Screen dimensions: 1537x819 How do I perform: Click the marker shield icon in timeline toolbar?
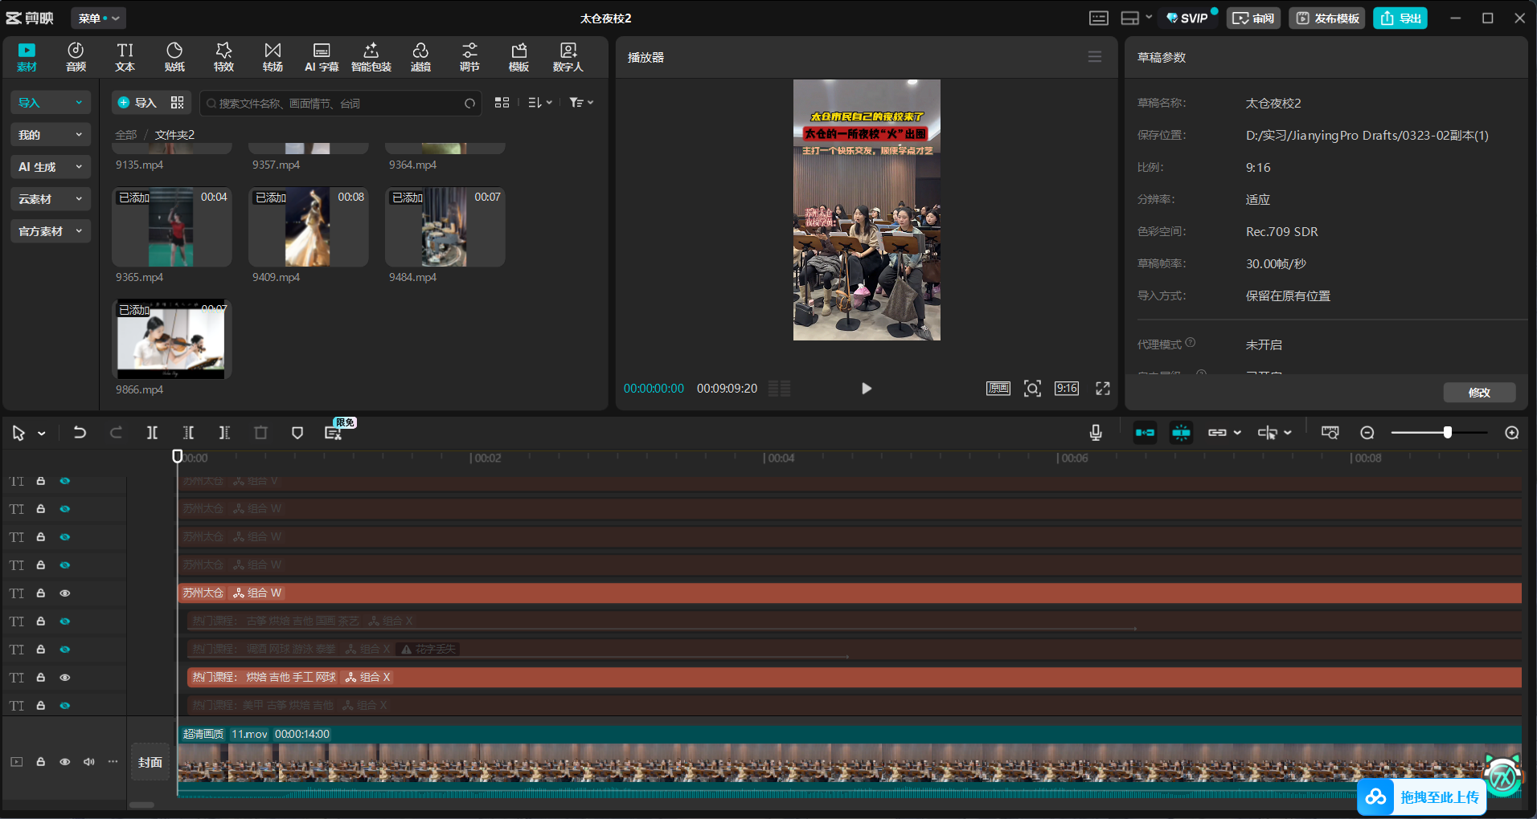click(x=297, y=433)
